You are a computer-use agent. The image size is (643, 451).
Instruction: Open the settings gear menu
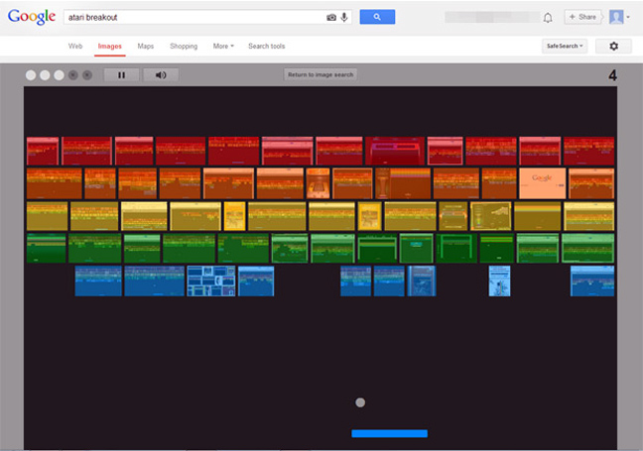tap(612, 47)
